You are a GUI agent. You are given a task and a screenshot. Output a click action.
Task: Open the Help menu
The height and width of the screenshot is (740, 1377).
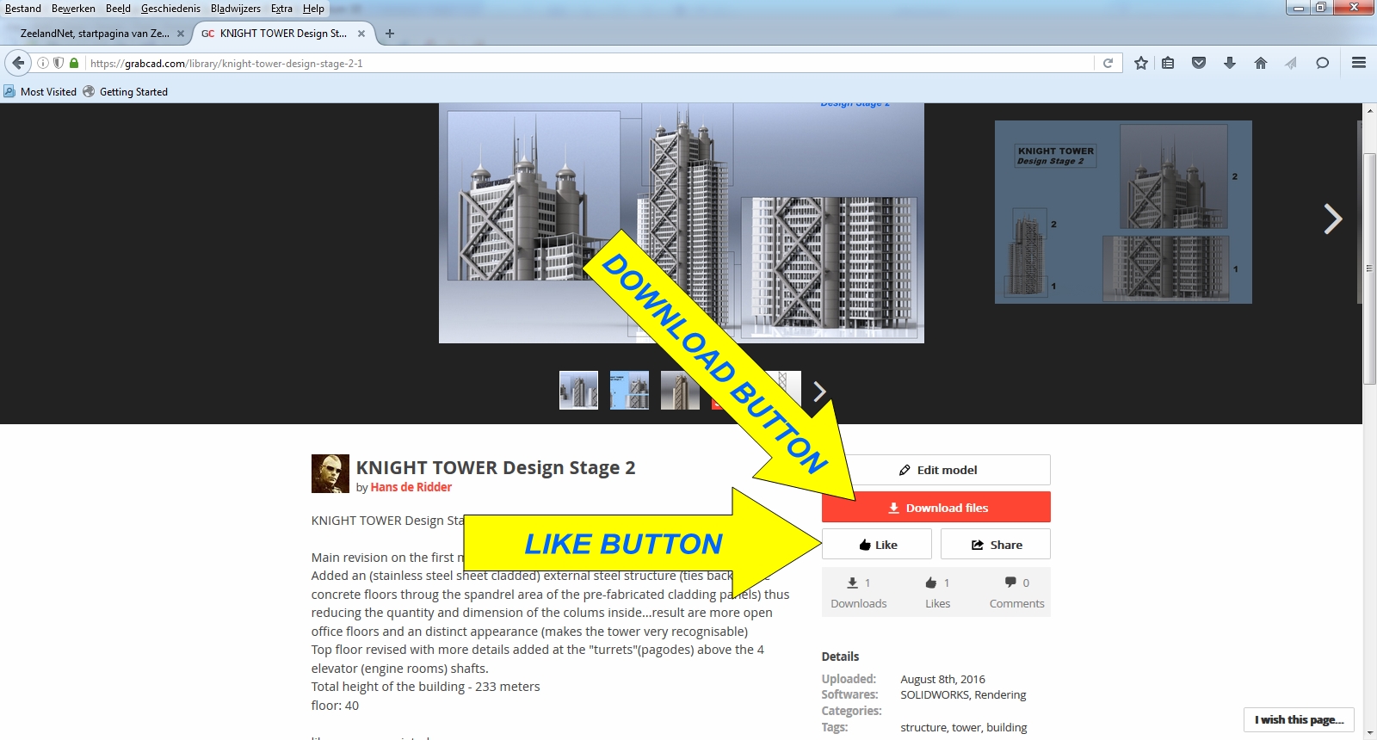click(x=313, y=9)
